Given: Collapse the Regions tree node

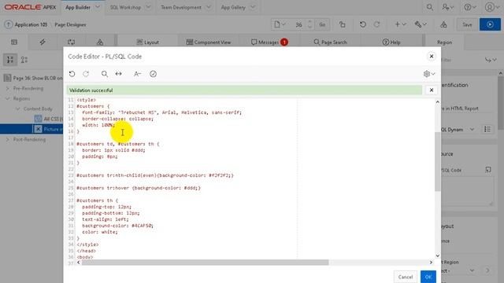Looking at the screenshot, I should (x=8, y=98).
